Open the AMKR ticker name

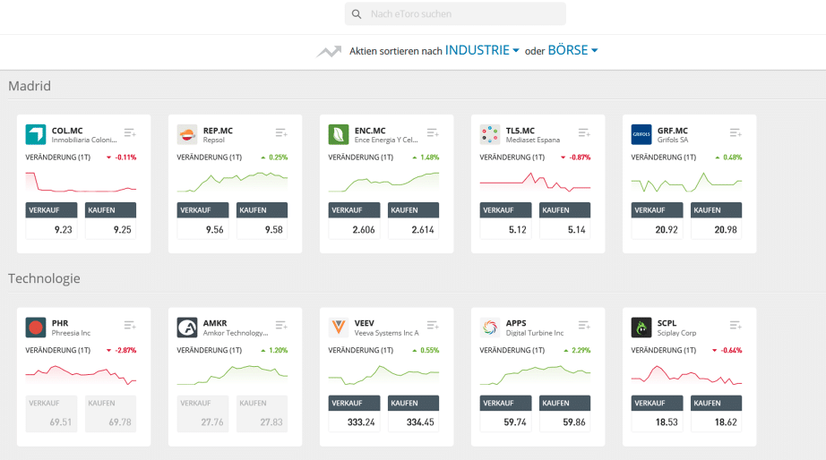pyautogui.click(x=215, y=323)
